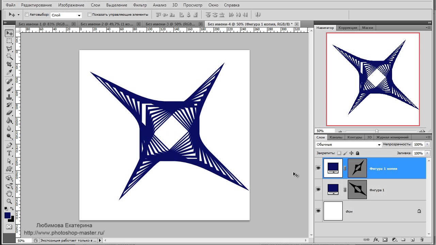Open the Navigator panel options menu

tap(429, 28)
